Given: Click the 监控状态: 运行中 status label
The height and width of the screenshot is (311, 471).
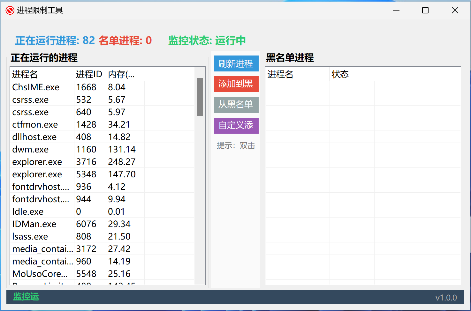Looking at the screenshot, I should (x=207, y=41).
